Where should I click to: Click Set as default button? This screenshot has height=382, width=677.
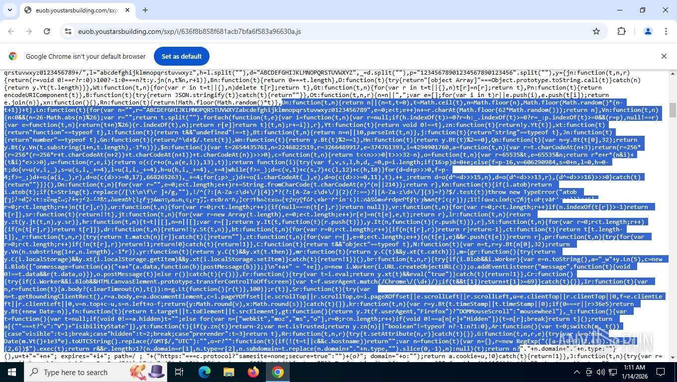[x=182, y=56]
